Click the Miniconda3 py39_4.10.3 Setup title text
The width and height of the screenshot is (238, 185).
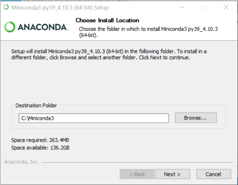60,8
